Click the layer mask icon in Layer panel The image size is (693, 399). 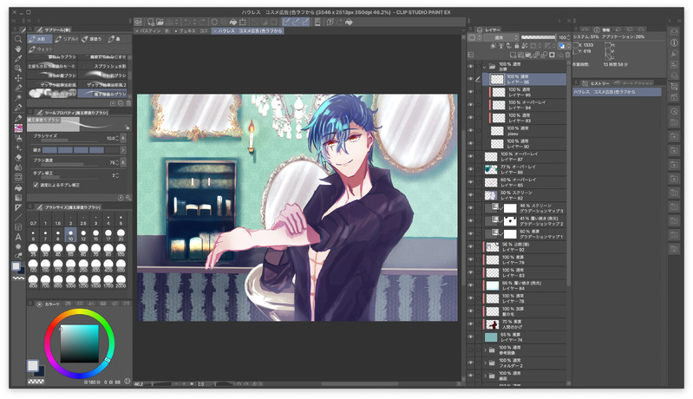[552, 56]
